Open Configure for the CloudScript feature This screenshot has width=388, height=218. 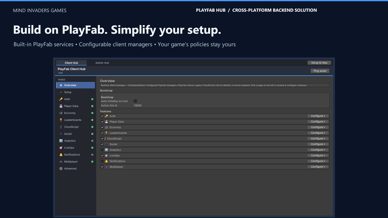point(318,139)
